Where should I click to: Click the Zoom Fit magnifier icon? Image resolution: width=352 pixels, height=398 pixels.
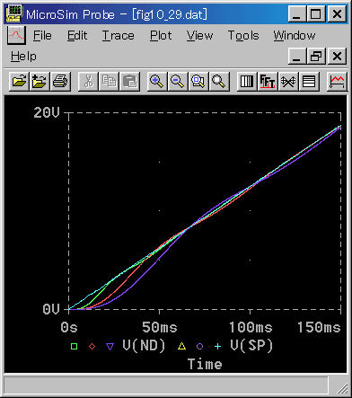click(219, 81)
